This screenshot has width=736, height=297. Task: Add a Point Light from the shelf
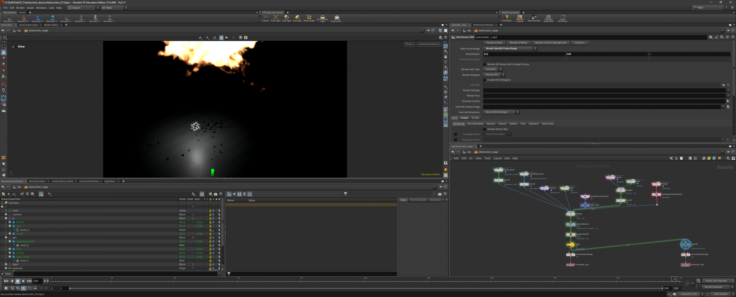pos(276,18)
